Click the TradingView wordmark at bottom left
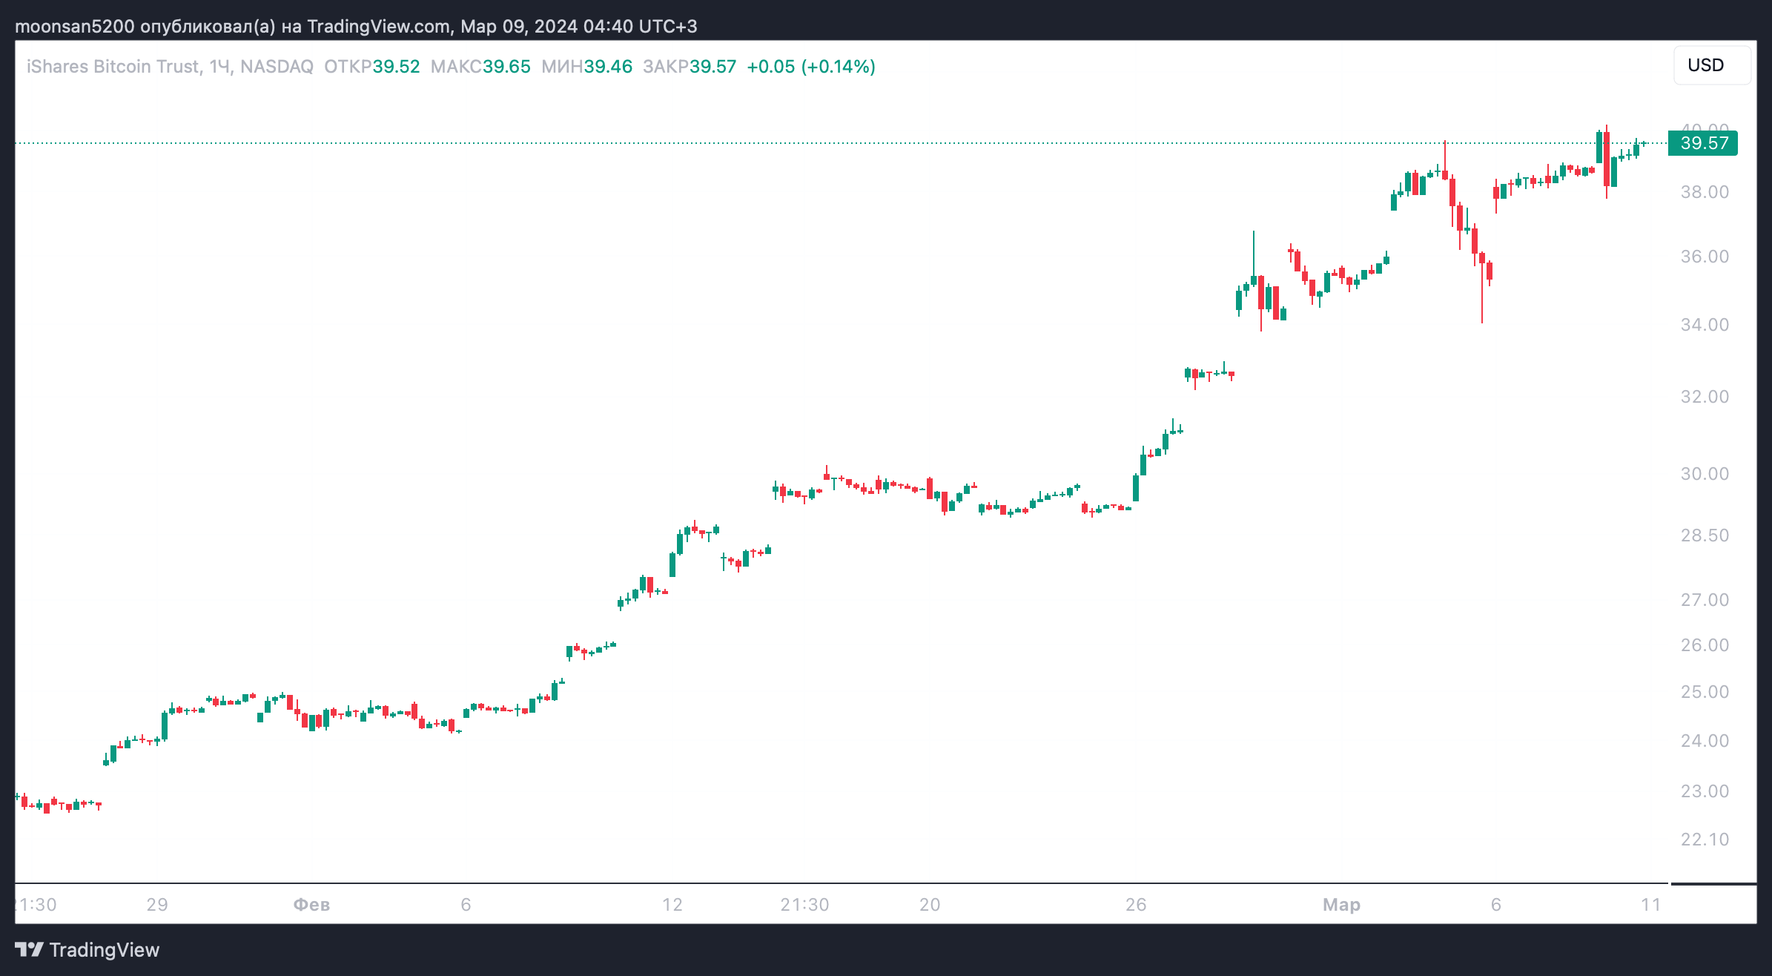This screenshot has height=976, width=1772. 105,950
